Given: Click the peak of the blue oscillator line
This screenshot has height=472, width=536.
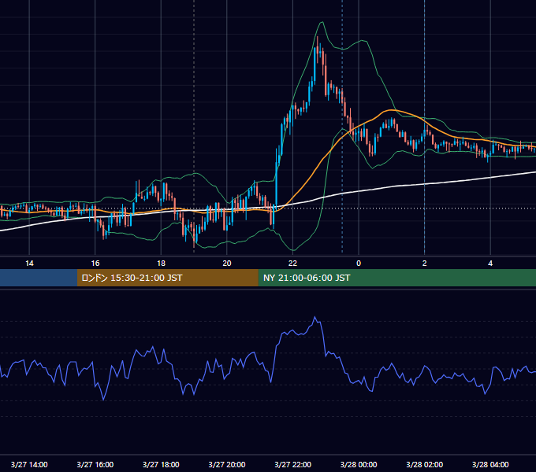Looking at the screenshot, I should click(315, 318).
